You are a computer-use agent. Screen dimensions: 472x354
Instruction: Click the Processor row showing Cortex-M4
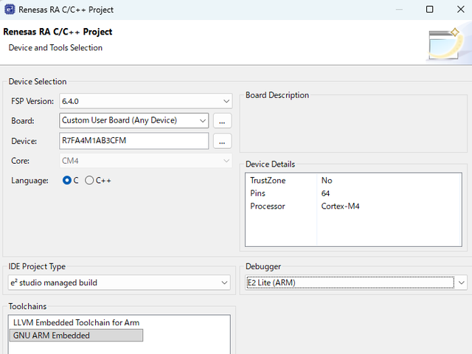click(x=353, y=206)
